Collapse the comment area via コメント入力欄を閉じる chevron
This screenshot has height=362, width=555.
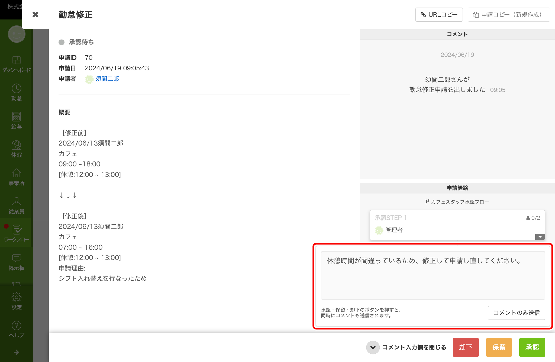coord(373,347)
